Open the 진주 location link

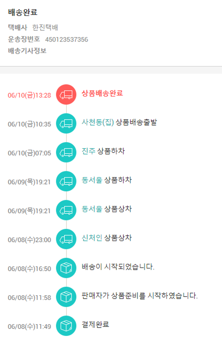(x=89, y=151)
